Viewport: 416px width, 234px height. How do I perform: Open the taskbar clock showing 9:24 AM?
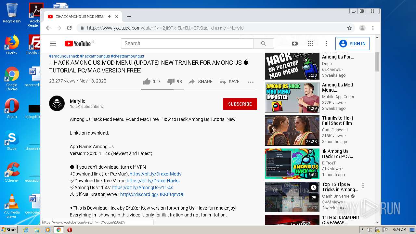pyautogui.click(x=399, y=230)
